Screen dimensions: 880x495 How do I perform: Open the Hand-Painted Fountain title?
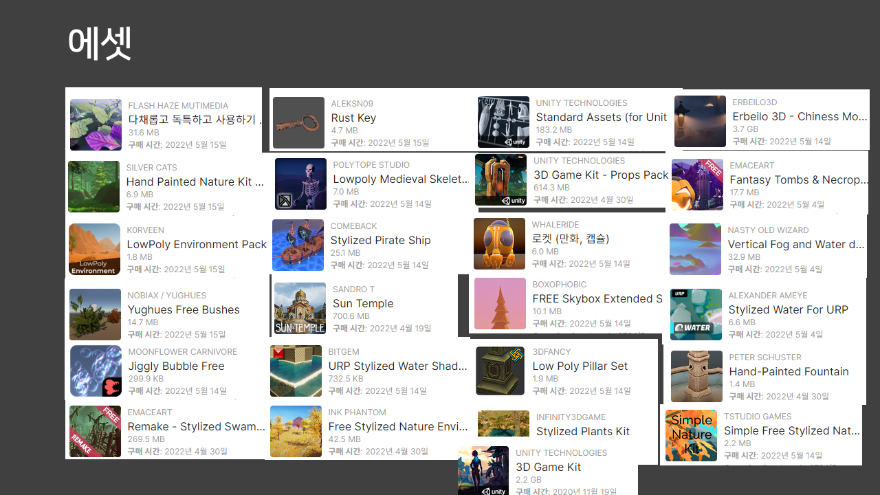click(789, 372)
